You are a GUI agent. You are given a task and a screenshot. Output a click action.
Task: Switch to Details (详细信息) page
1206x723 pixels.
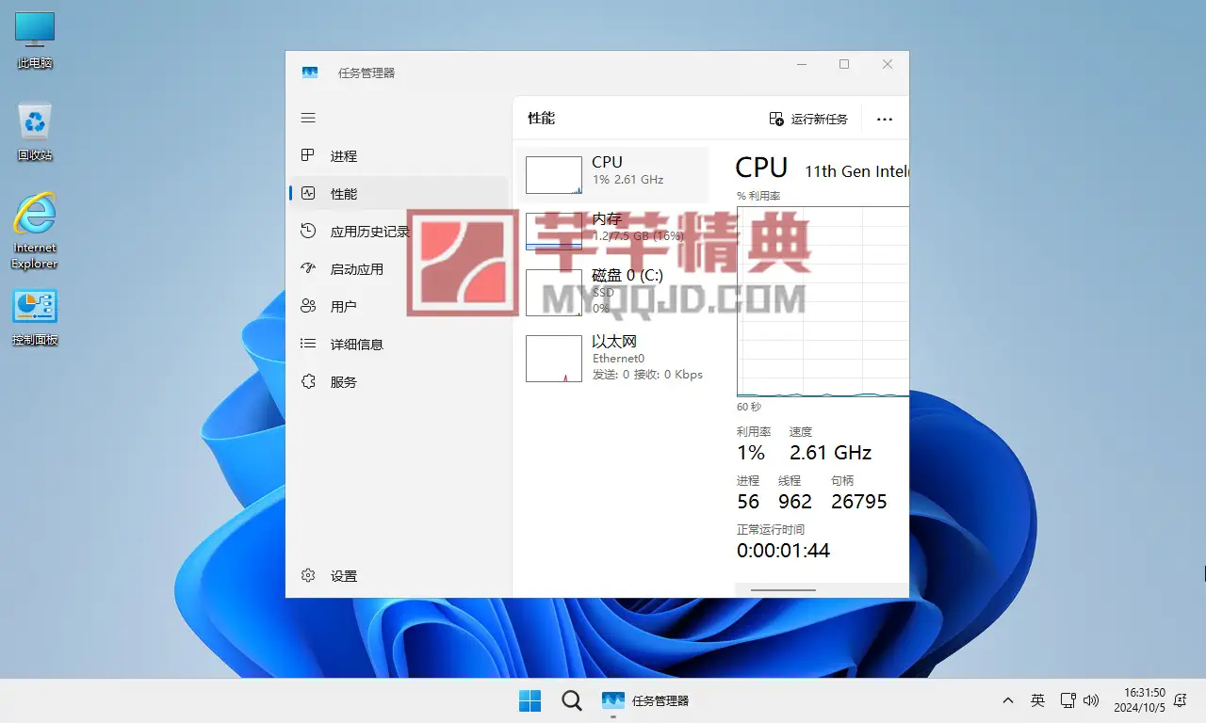coord(356,345)
